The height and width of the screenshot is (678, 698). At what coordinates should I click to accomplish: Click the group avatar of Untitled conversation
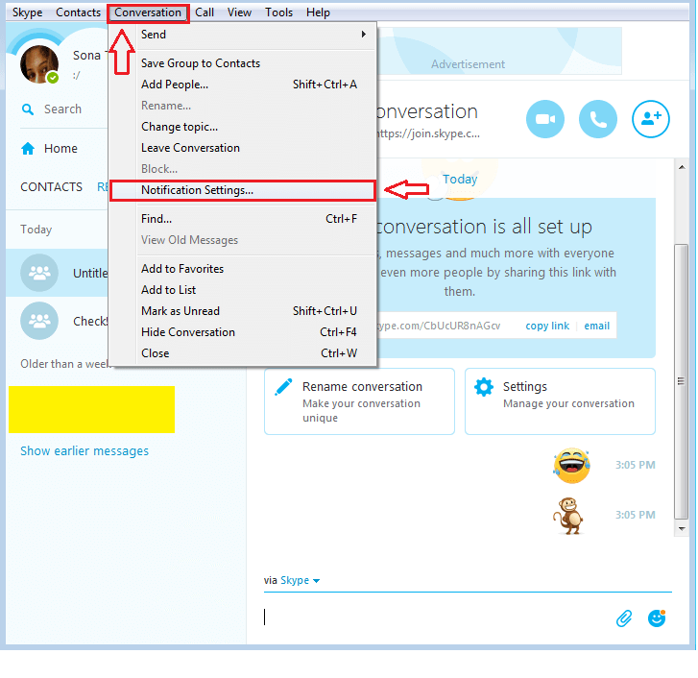click(x=39, y=273)
